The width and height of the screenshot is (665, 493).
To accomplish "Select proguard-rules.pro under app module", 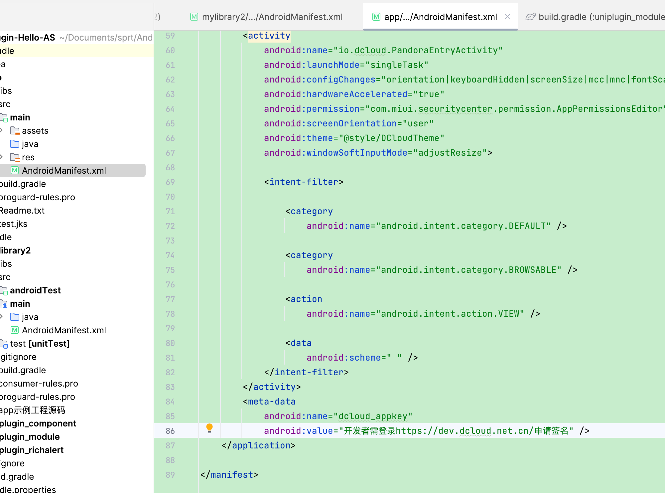I will coord(37,197).
